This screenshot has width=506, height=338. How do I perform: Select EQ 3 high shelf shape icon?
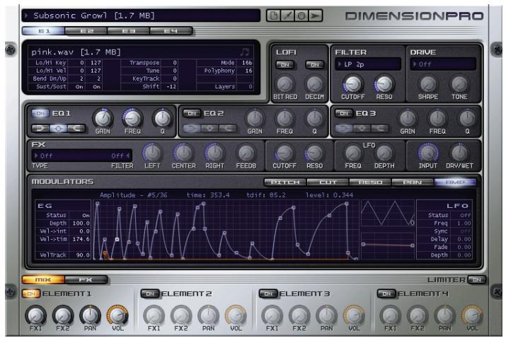[380, 129]
